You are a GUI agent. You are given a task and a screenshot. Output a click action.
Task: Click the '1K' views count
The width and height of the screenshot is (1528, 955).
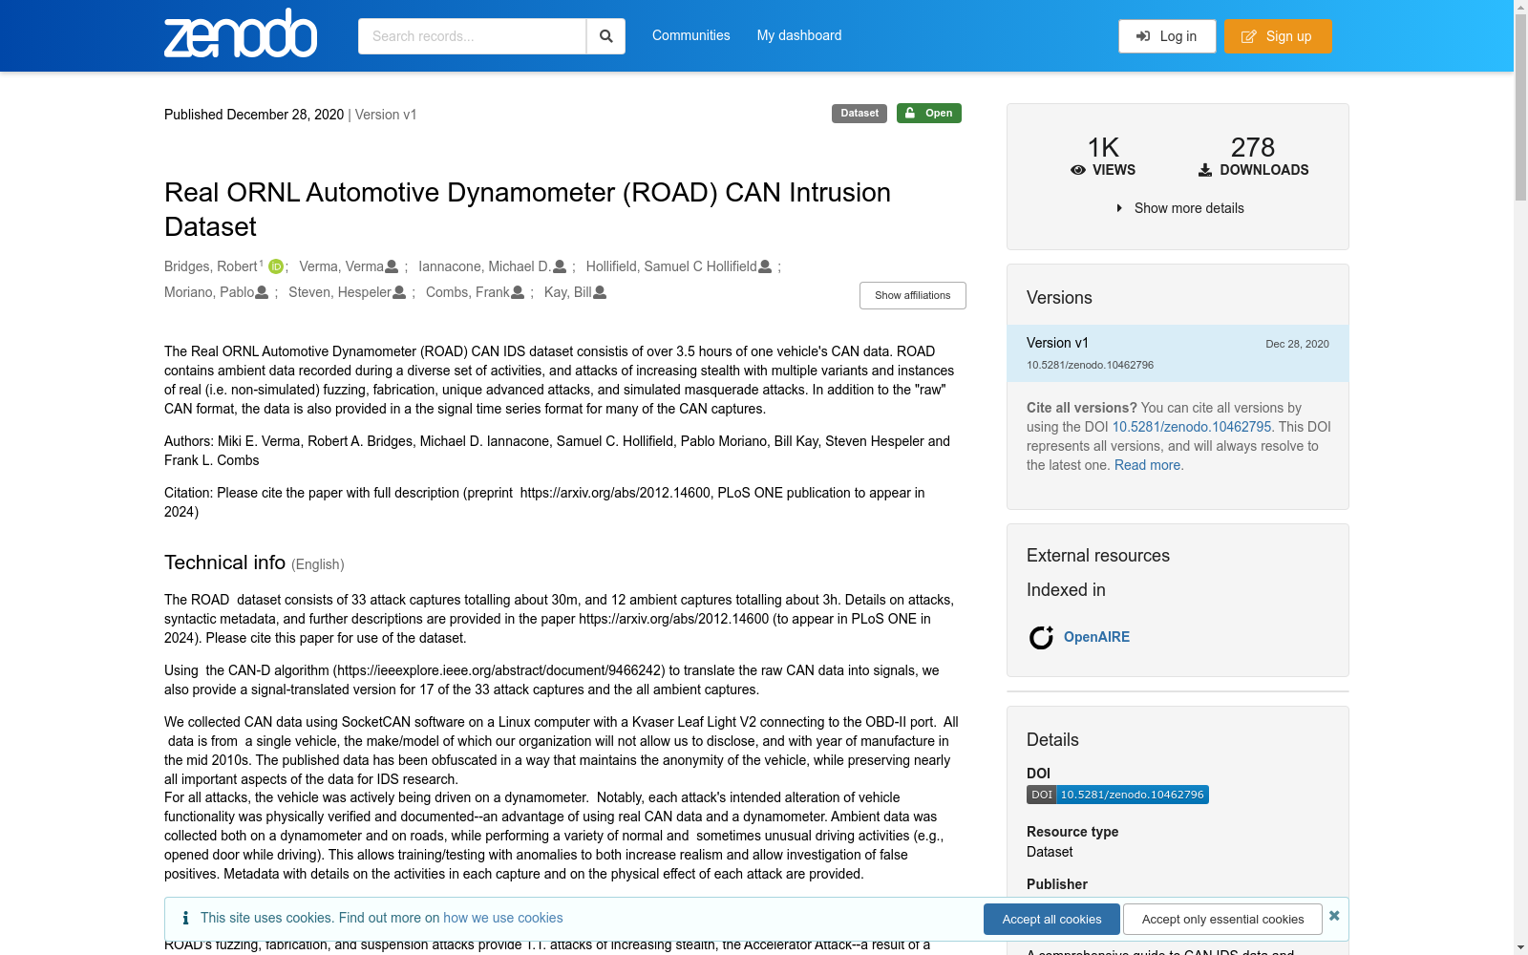(x=1103, y=147)
